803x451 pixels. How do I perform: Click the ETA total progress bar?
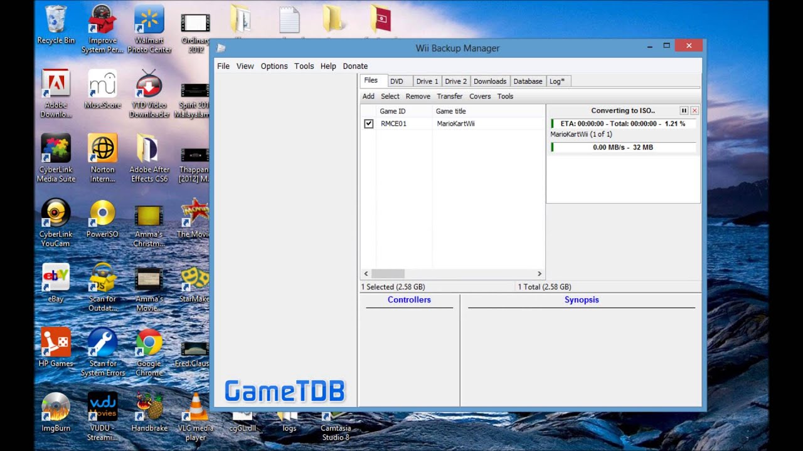point(623,123)
